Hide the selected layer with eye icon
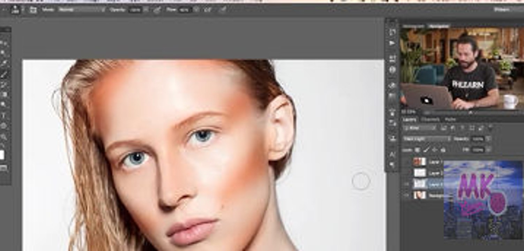 pyautogui.click(x=406, y=184)
